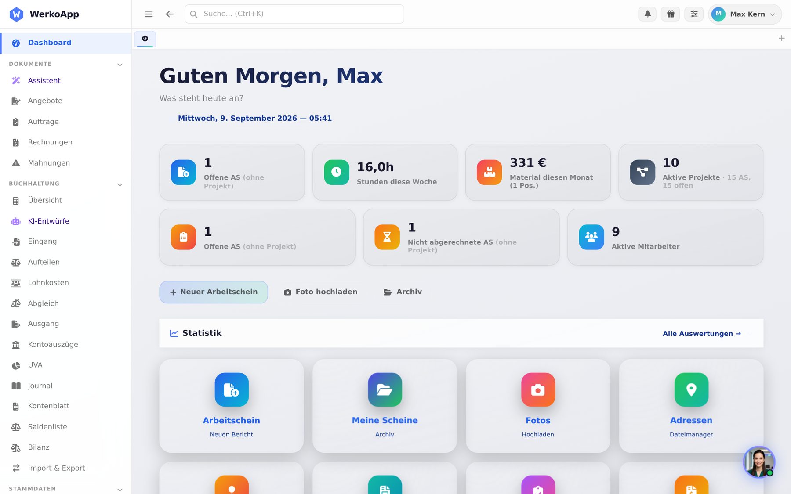Open the chat assistant avatar
The height and width of the screenshot is (494, 791).
click(x=759, y=462)
